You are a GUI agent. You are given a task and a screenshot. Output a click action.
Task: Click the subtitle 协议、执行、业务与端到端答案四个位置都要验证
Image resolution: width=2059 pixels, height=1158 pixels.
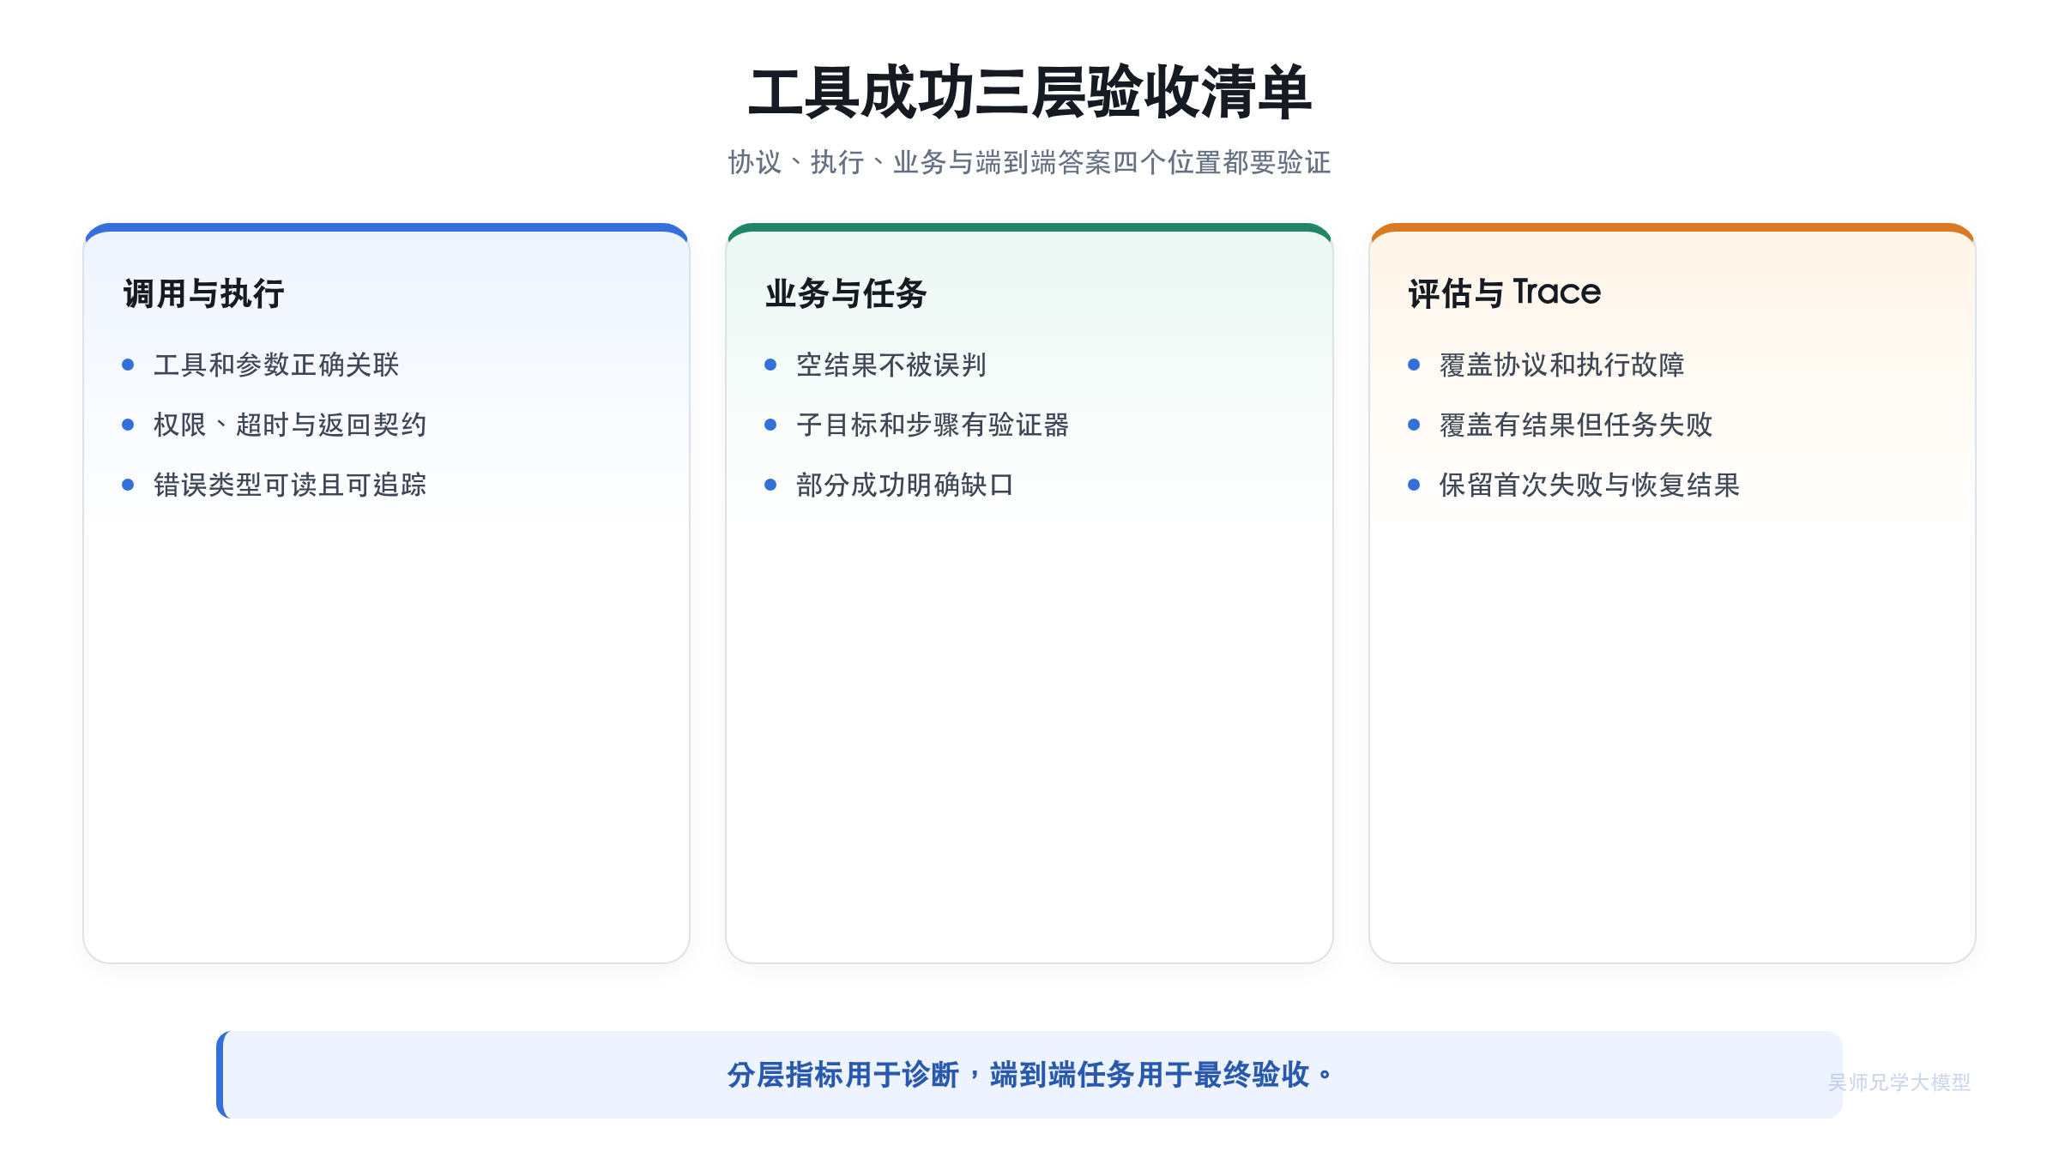(1029, 162)
